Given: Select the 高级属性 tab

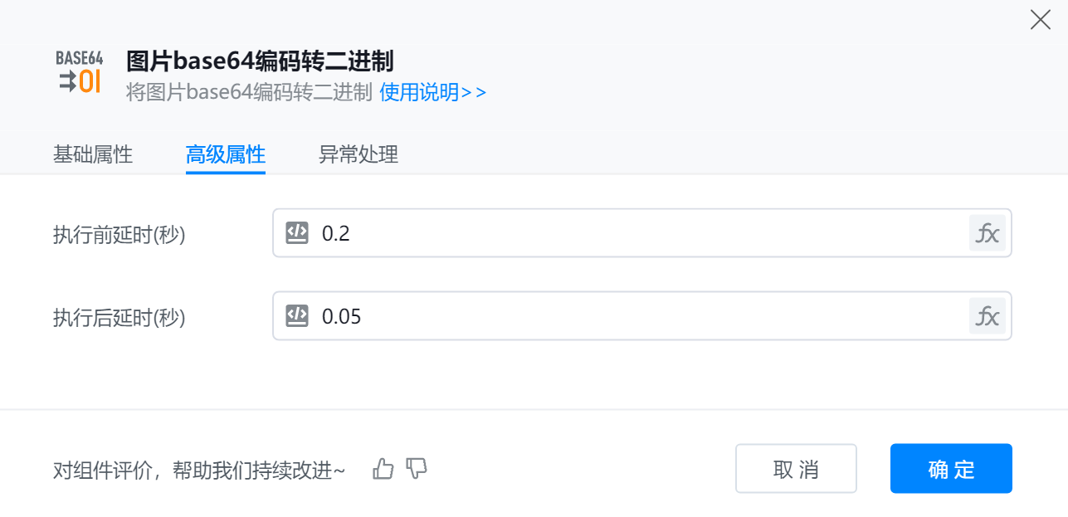Looking at the screenshot, I should (226, 154).
